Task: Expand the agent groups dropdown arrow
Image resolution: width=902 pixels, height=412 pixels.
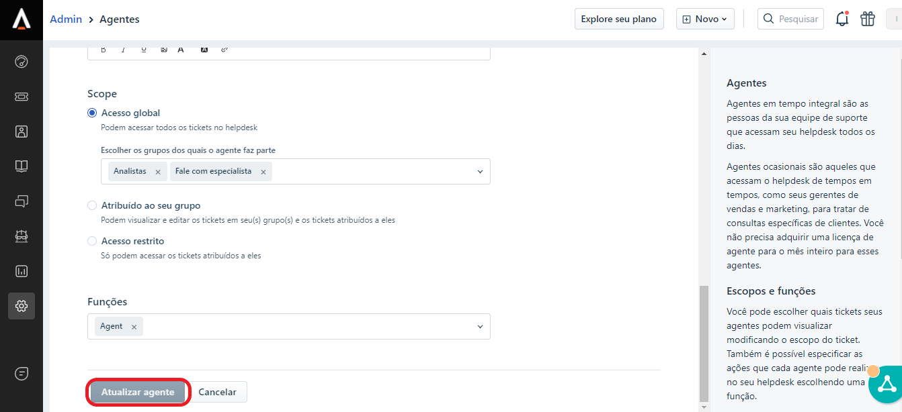Action: coord(480,172)
